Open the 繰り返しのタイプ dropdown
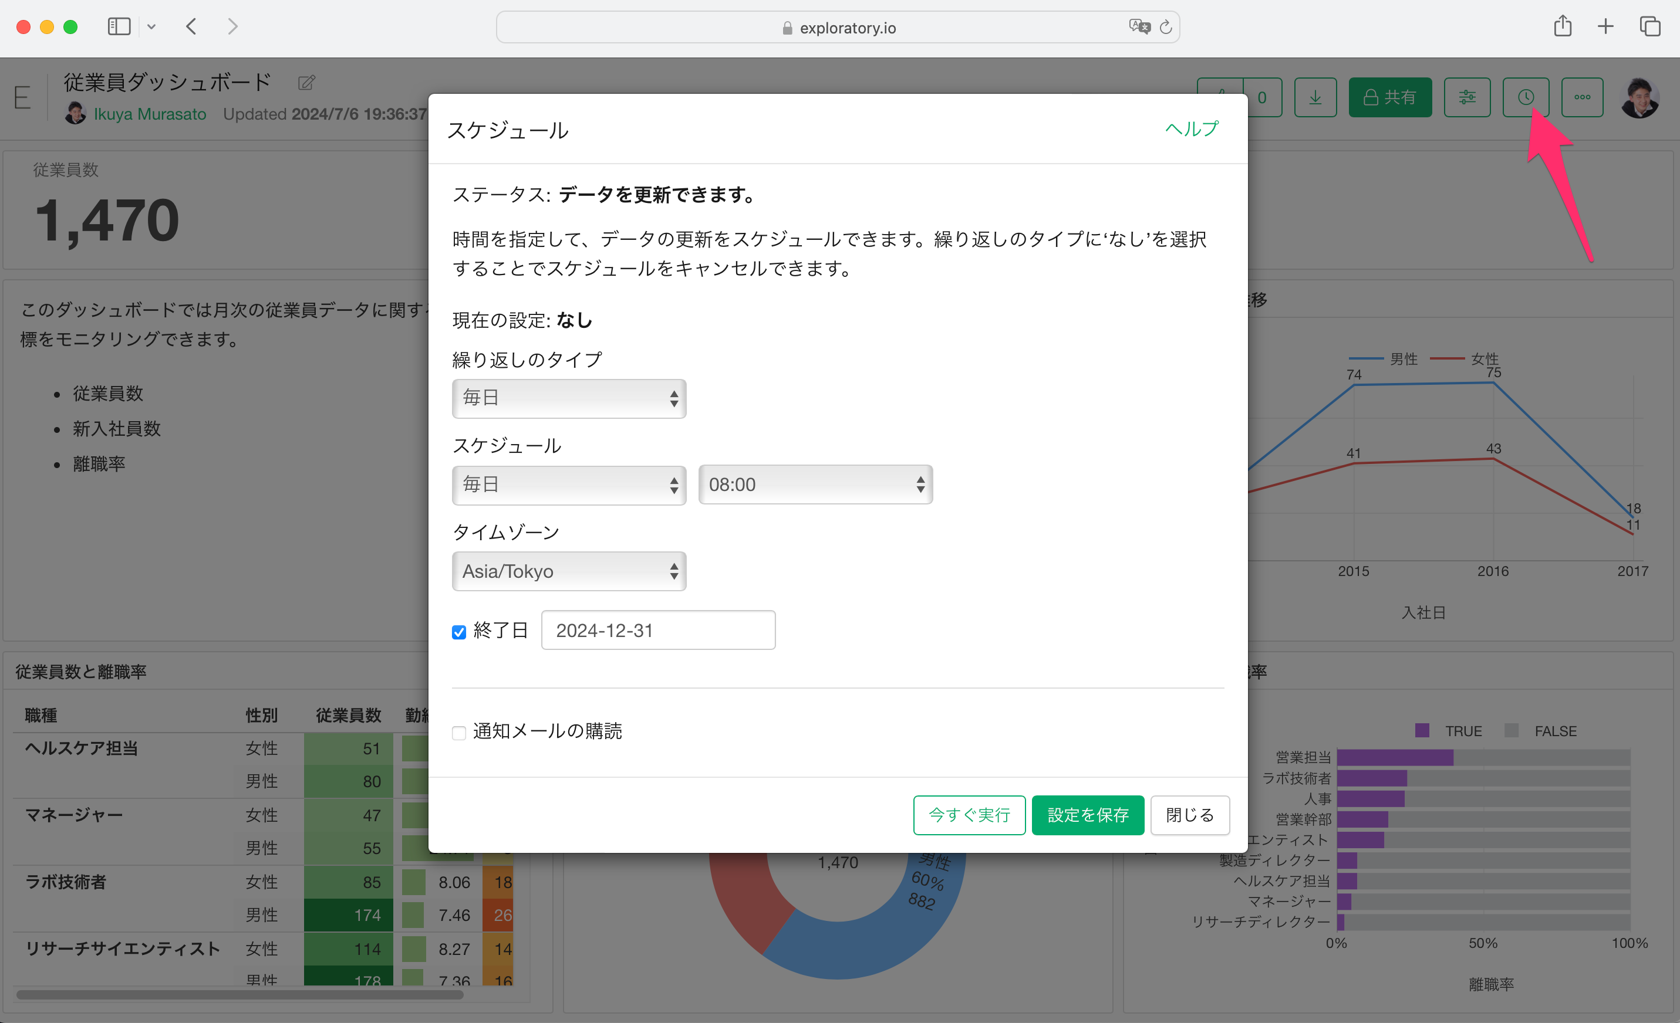This screenshot has height=1023, width=1680. click(569, 398)
